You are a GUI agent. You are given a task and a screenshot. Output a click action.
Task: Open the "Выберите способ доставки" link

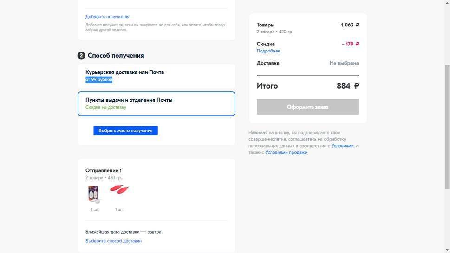[x=113, y=241]
